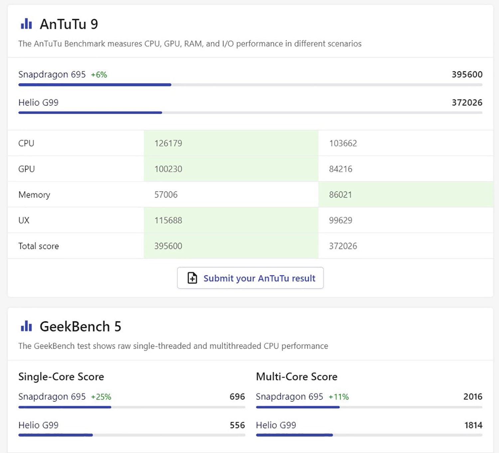
Task: Open Helio G99 link in AnTuTu section
Action: coord(38,102)
